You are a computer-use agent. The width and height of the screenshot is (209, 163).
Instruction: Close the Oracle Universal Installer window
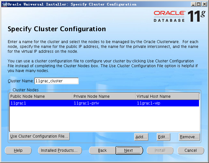pos(204,4)
